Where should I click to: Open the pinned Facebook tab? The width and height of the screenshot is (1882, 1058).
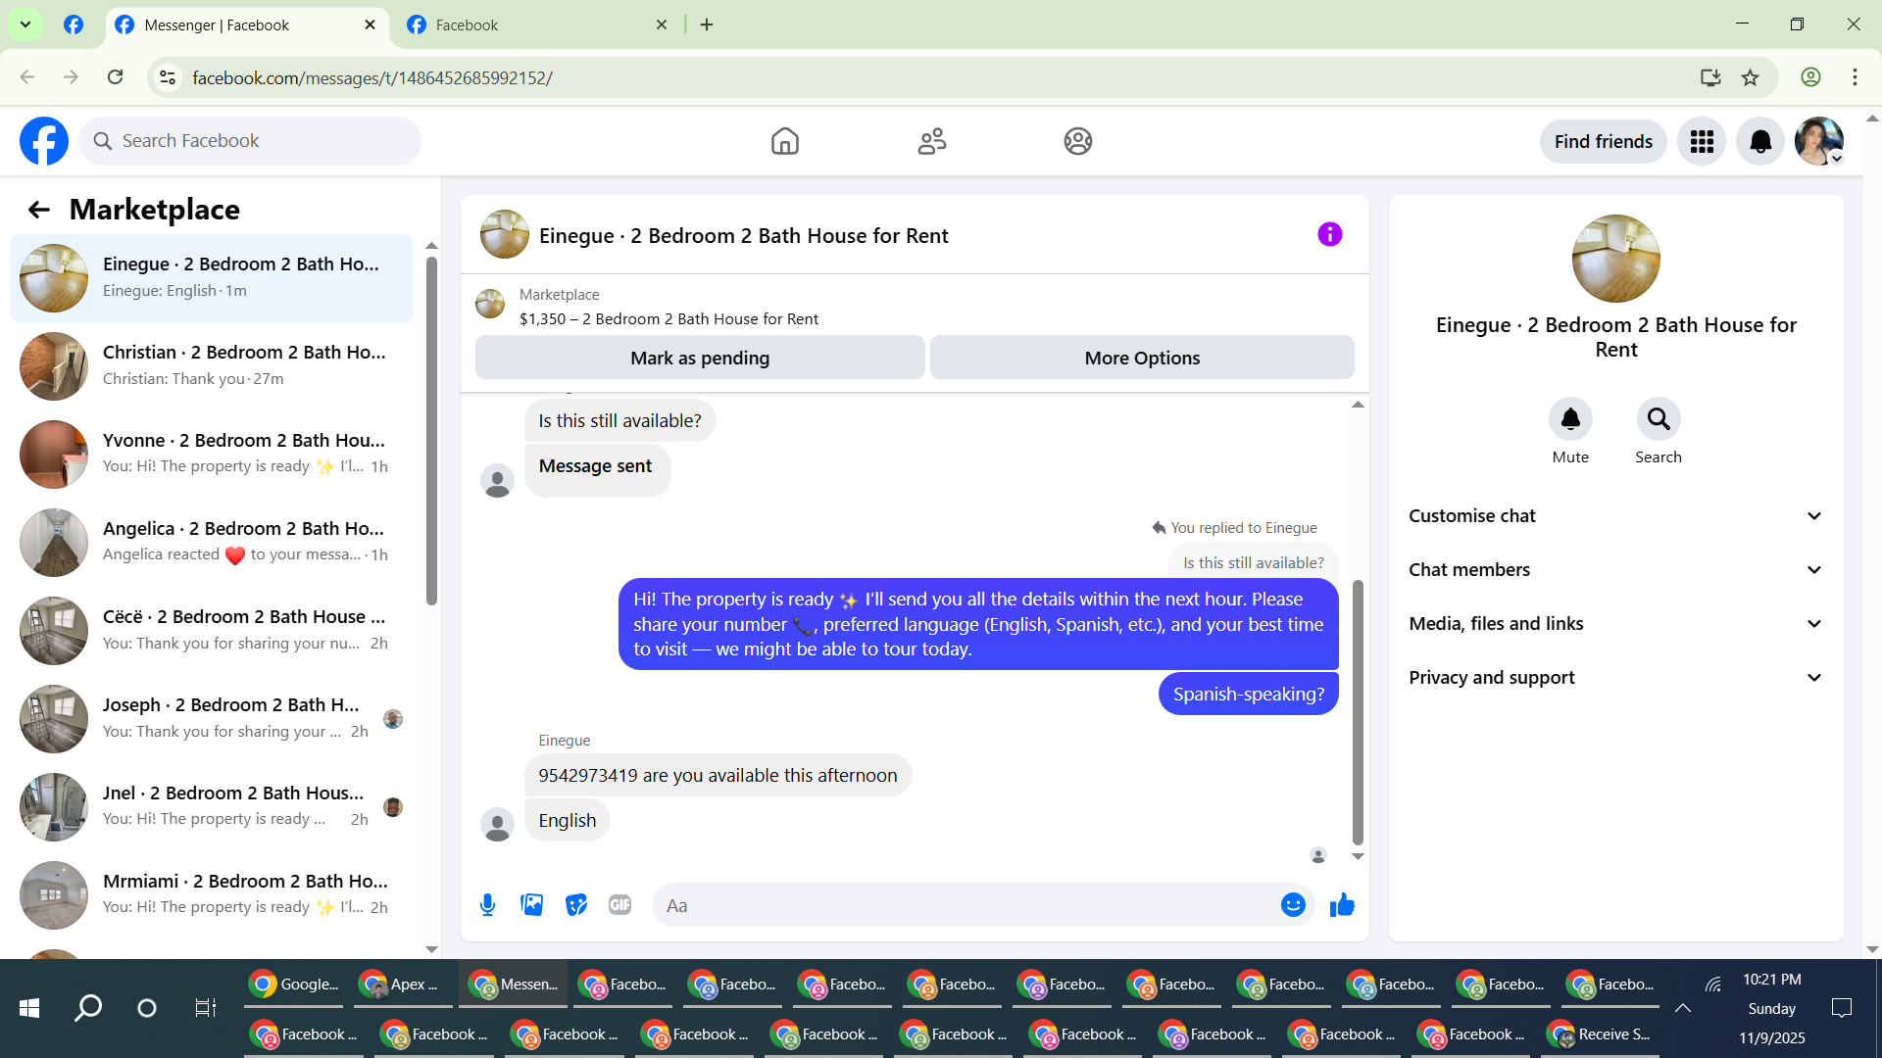[74, 25]
